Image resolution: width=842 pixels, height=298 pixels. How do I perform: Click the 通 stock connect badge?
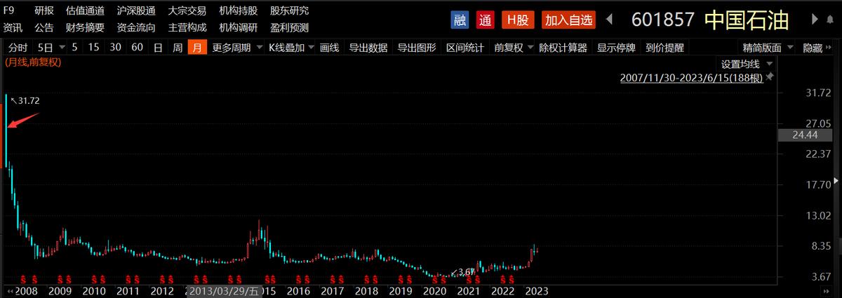tap(486, 20)
